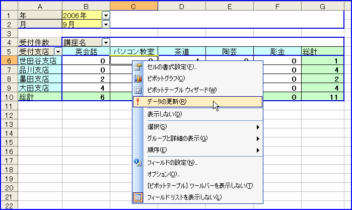The height and width of the screenshot is (210, 352).
Task: Click the フィールドの設定 field settings icon
Action: click(x=138, y=162)
